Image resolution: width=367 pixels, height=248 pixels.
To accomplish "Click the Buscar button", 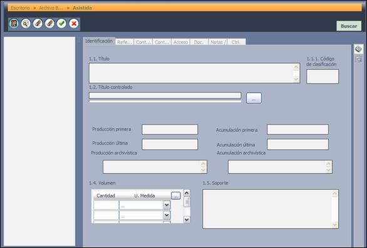I will point(349,26).
